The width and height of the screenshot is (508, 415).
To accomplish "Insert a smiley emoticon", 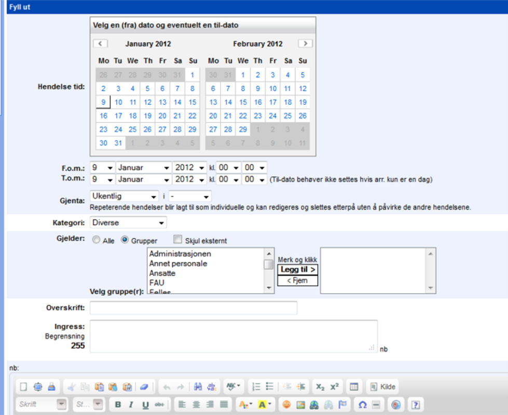I will pyautogui.click(x=286, y=404).
